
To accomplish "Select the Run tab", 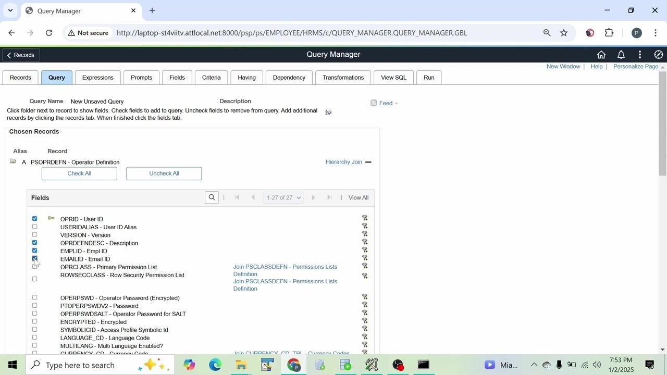I will [x=429, y=78].
